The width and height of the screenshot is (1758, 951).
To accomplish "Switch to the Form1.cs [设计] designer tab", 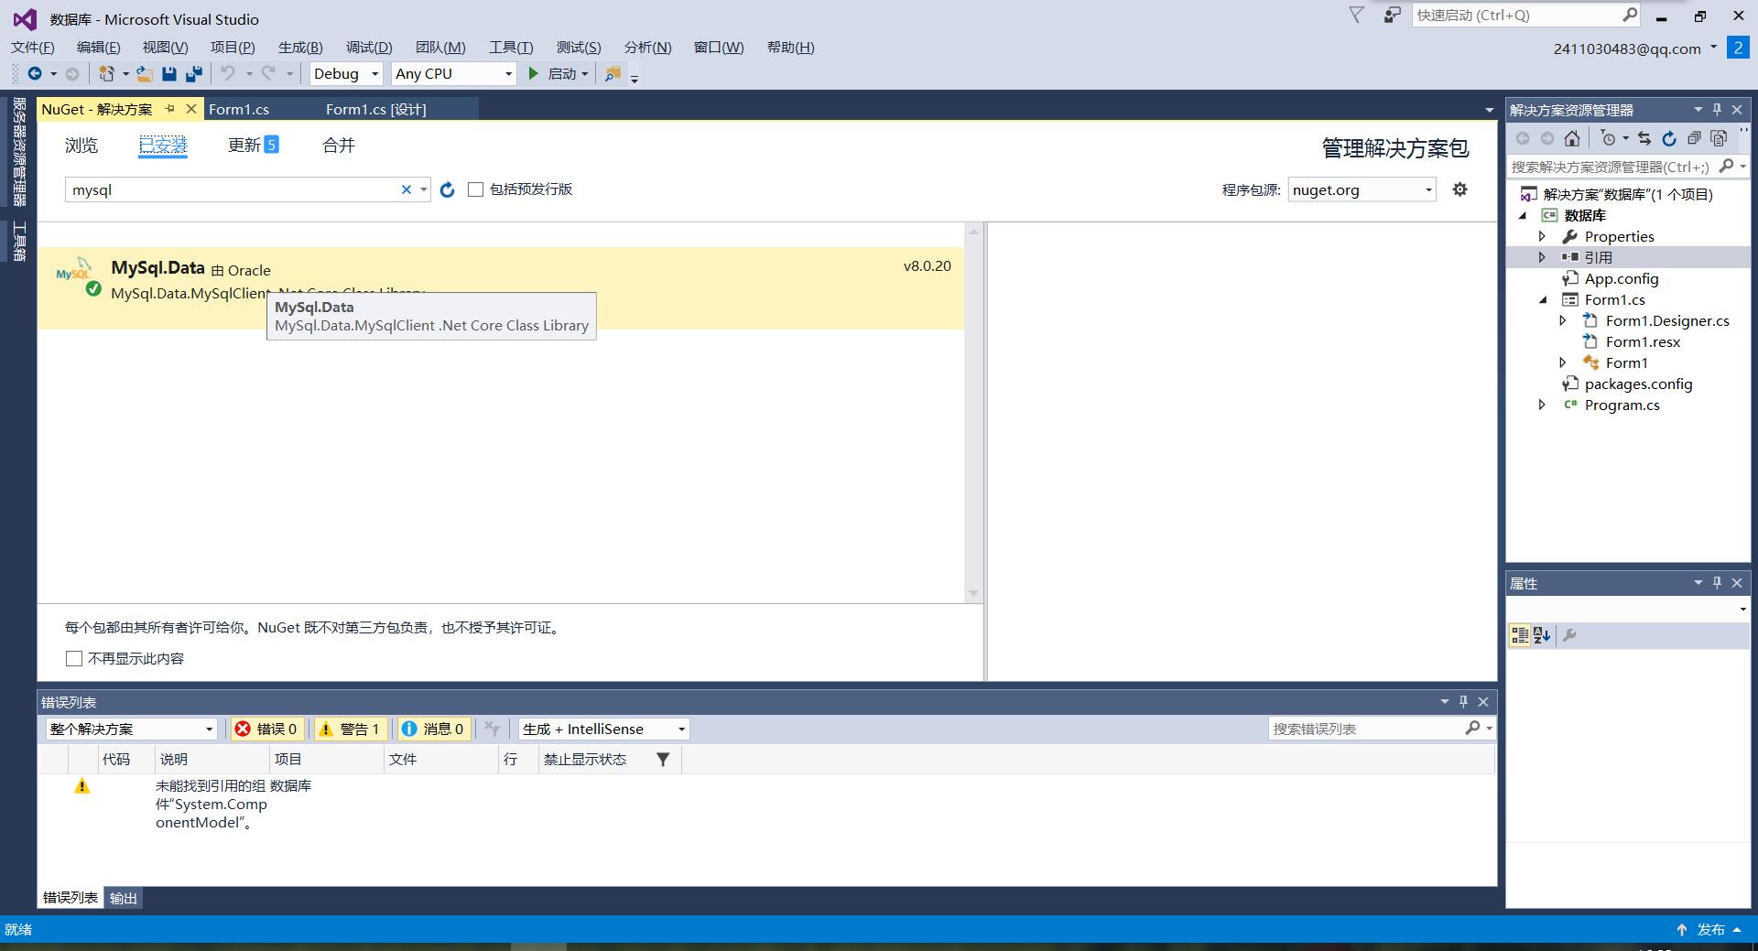I will coord(376,109).
